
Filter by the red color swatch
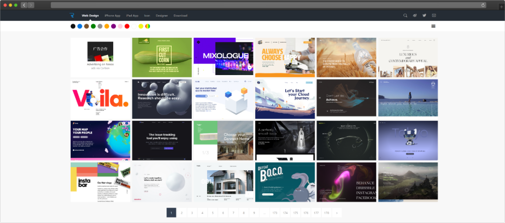point(127,26)
